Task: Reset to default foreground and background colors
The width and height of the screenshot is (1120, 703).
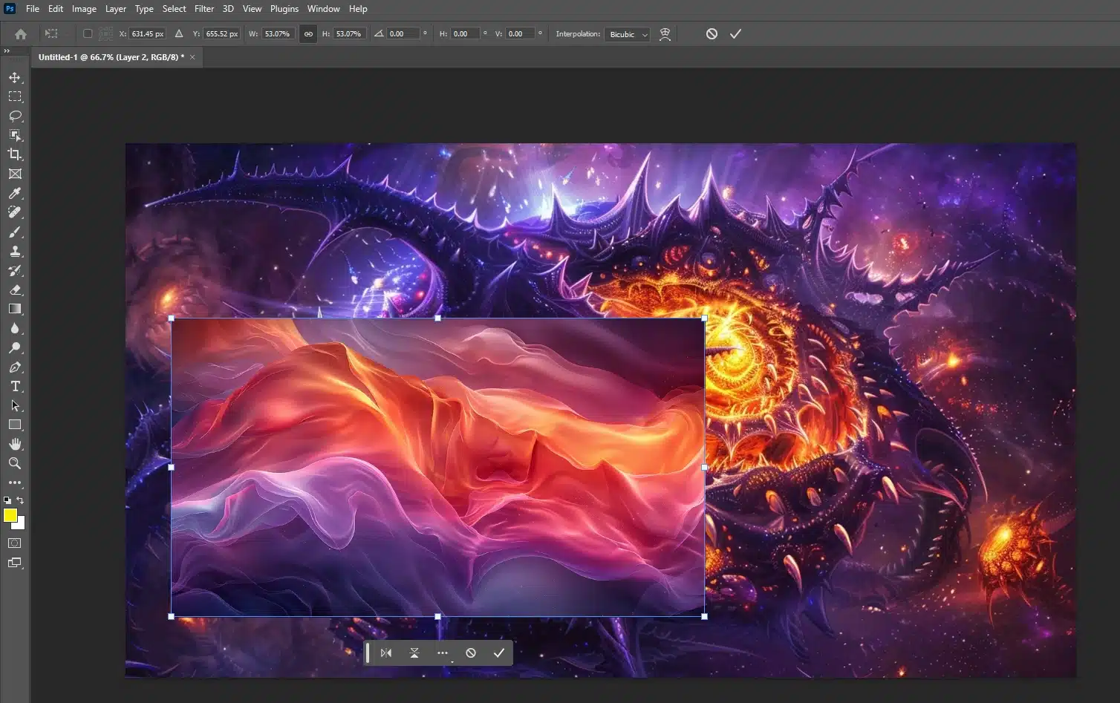Action: tap(7, 500)
